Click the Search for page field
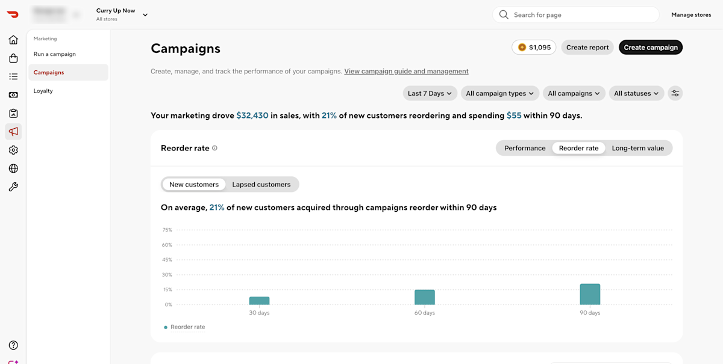Image resolution: width=723 pixels, height=364 pixels. tap(576, 15)
